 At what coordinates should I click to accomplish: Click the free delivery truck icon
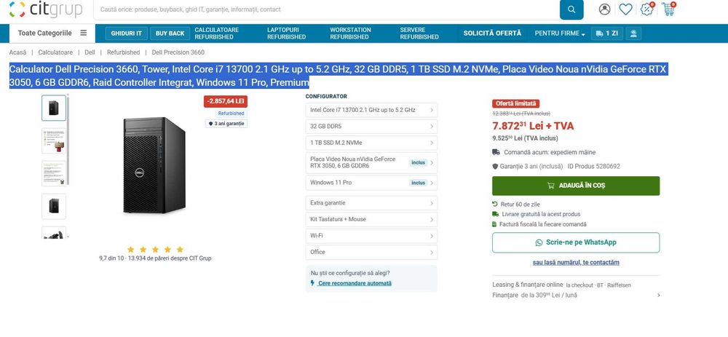495,214
